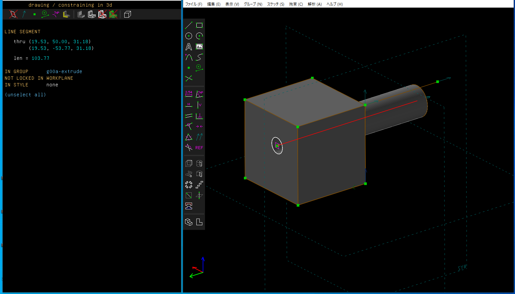Choose the circle drawing tool
Screen dimensions: 515x294
pos(188,36)
